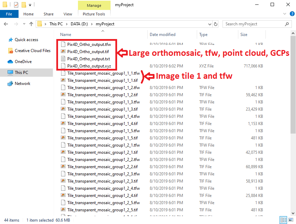The image size is (296, 224).
Task: Select file Pix4D_Ortho_output.tfw
Action: pyautogui.click(x=89, y=45)
